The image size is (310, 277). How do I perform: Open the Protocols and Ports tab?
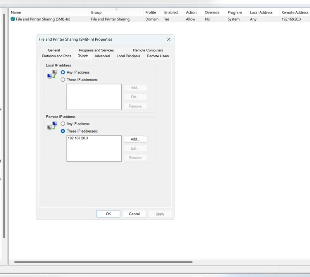click(x=56, y=56)
